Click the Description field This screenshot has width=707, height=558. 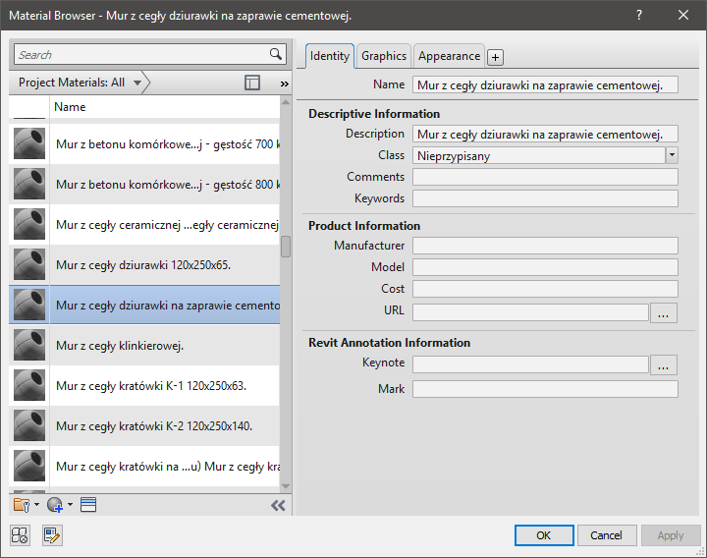coord(545,134)
